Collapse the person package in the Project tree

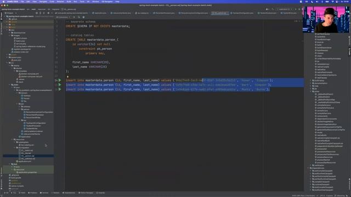20,109
